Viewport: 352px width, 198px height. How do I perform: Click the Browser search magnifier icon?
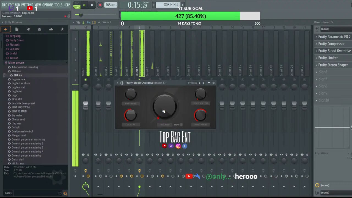65,193
